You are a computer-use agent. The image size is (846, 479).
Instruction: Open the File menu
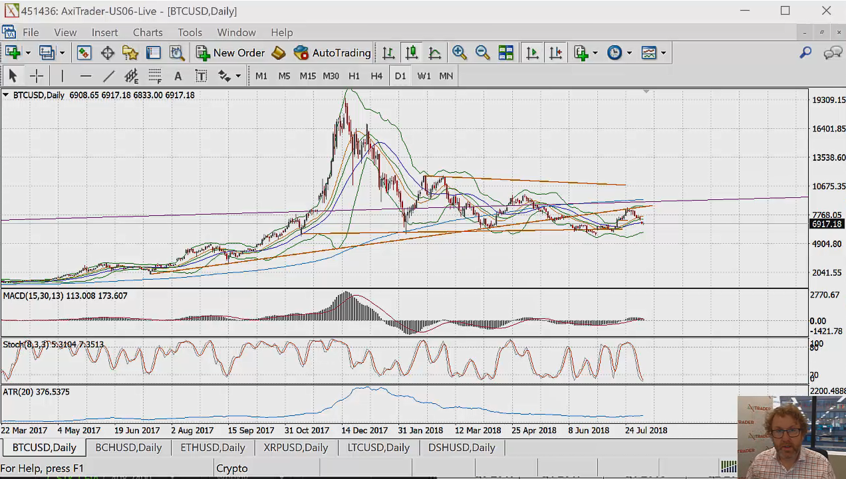pyautogui.click(x=31, y=32)
